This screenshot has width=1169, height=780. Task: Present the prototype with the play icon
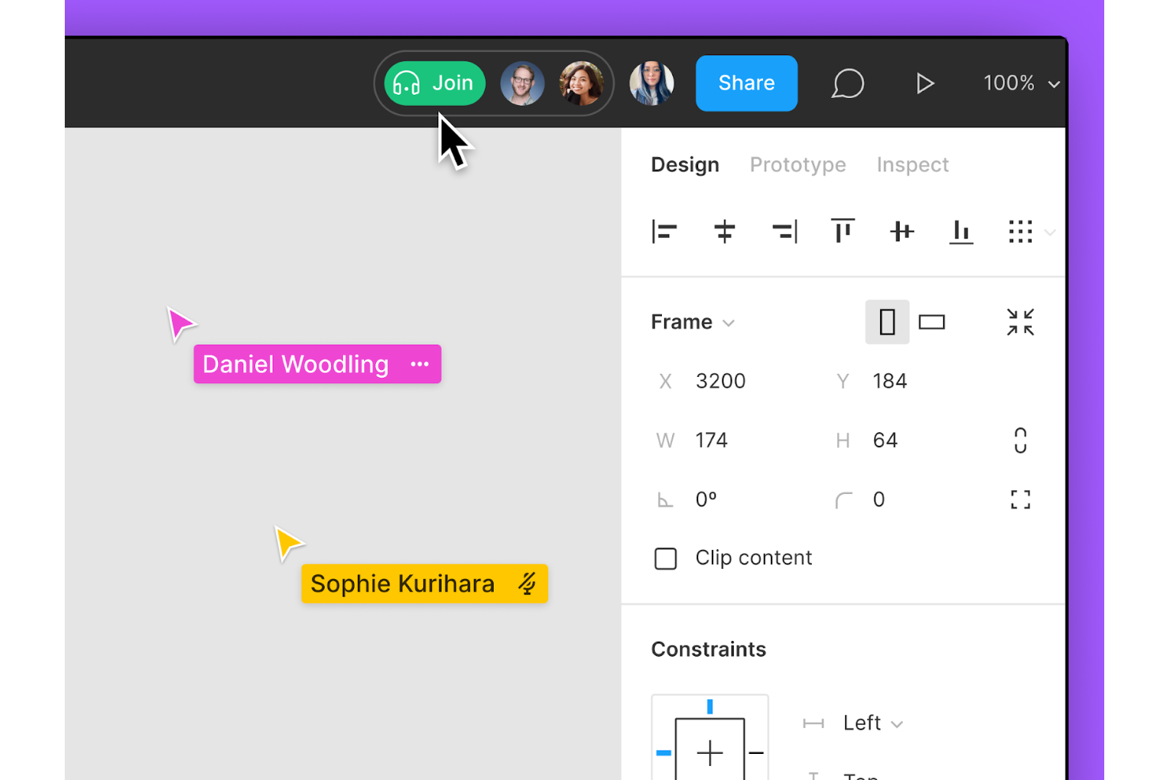click(925, 83)
